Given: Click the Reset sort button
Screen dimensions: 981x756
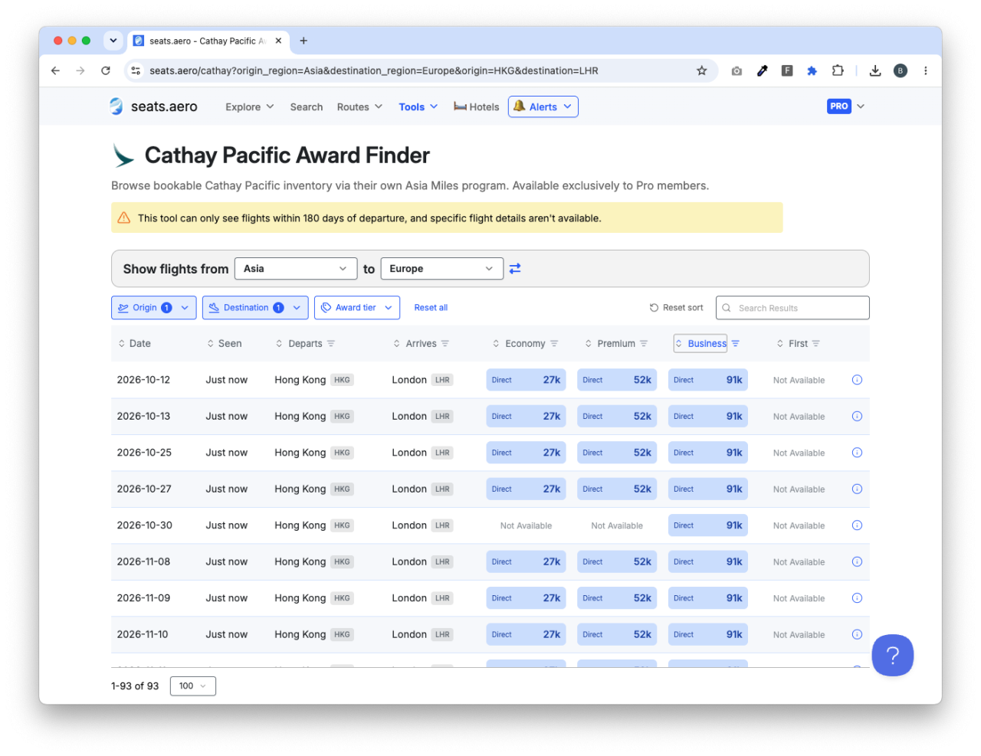Looking at the screenshot, I should (x=676, y=308).
